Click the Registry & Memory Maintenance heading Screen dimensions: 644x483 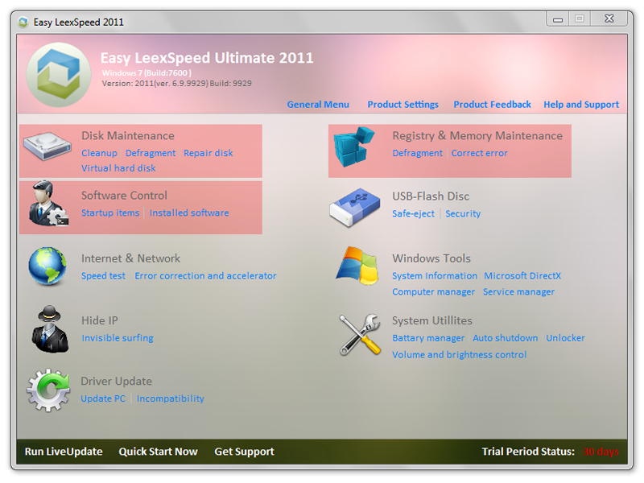tap(477, 135)
